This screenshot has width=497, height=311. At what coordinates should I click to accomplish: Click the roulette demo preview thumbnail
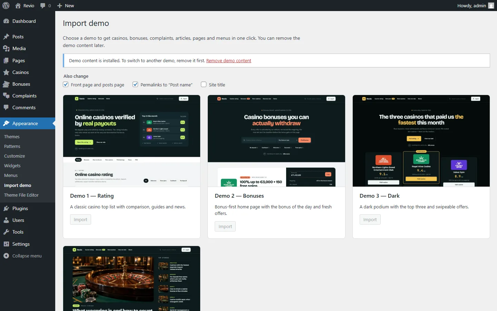(131, 279)
